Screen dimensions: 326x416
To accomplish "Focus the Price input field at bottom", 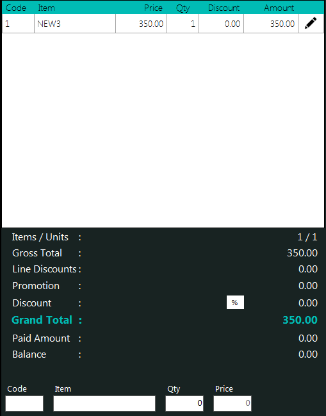I will 232,403.
